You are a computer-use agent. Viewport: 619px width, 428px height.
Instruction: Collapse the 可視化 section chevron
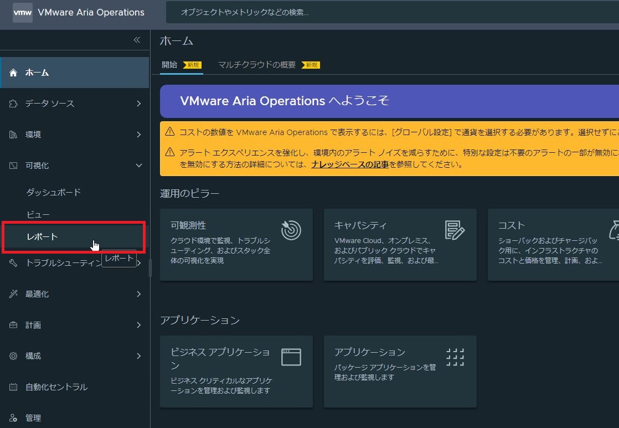pyautogui.click(x=139, y=165)
